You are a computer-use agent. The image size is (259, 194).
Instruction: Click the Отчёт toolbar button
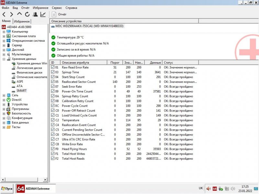tap(59, 15)
